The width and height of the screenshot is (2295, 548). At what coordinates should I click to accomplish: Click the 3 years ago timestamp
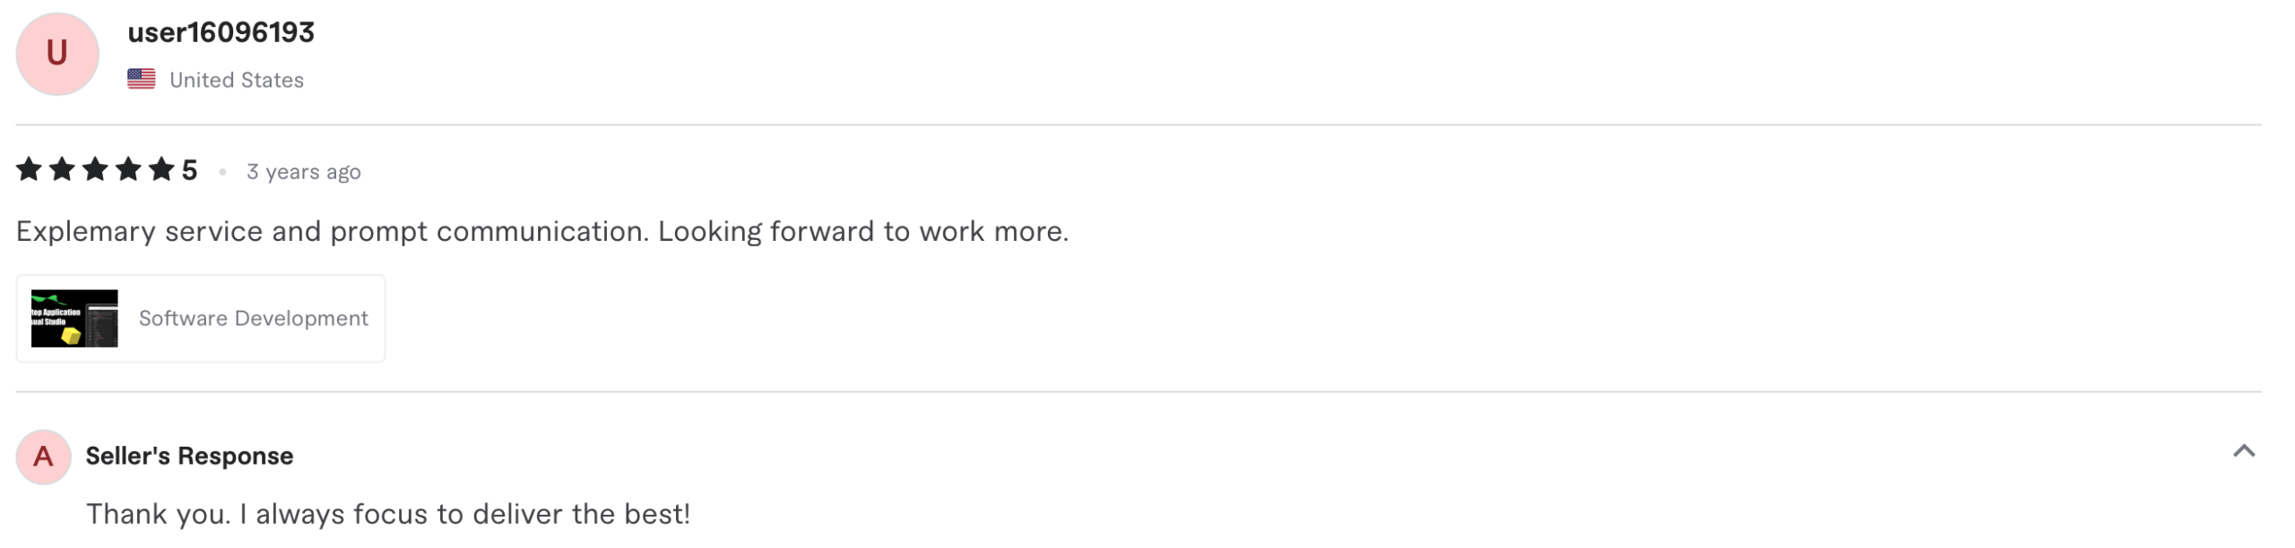point(303,171)
